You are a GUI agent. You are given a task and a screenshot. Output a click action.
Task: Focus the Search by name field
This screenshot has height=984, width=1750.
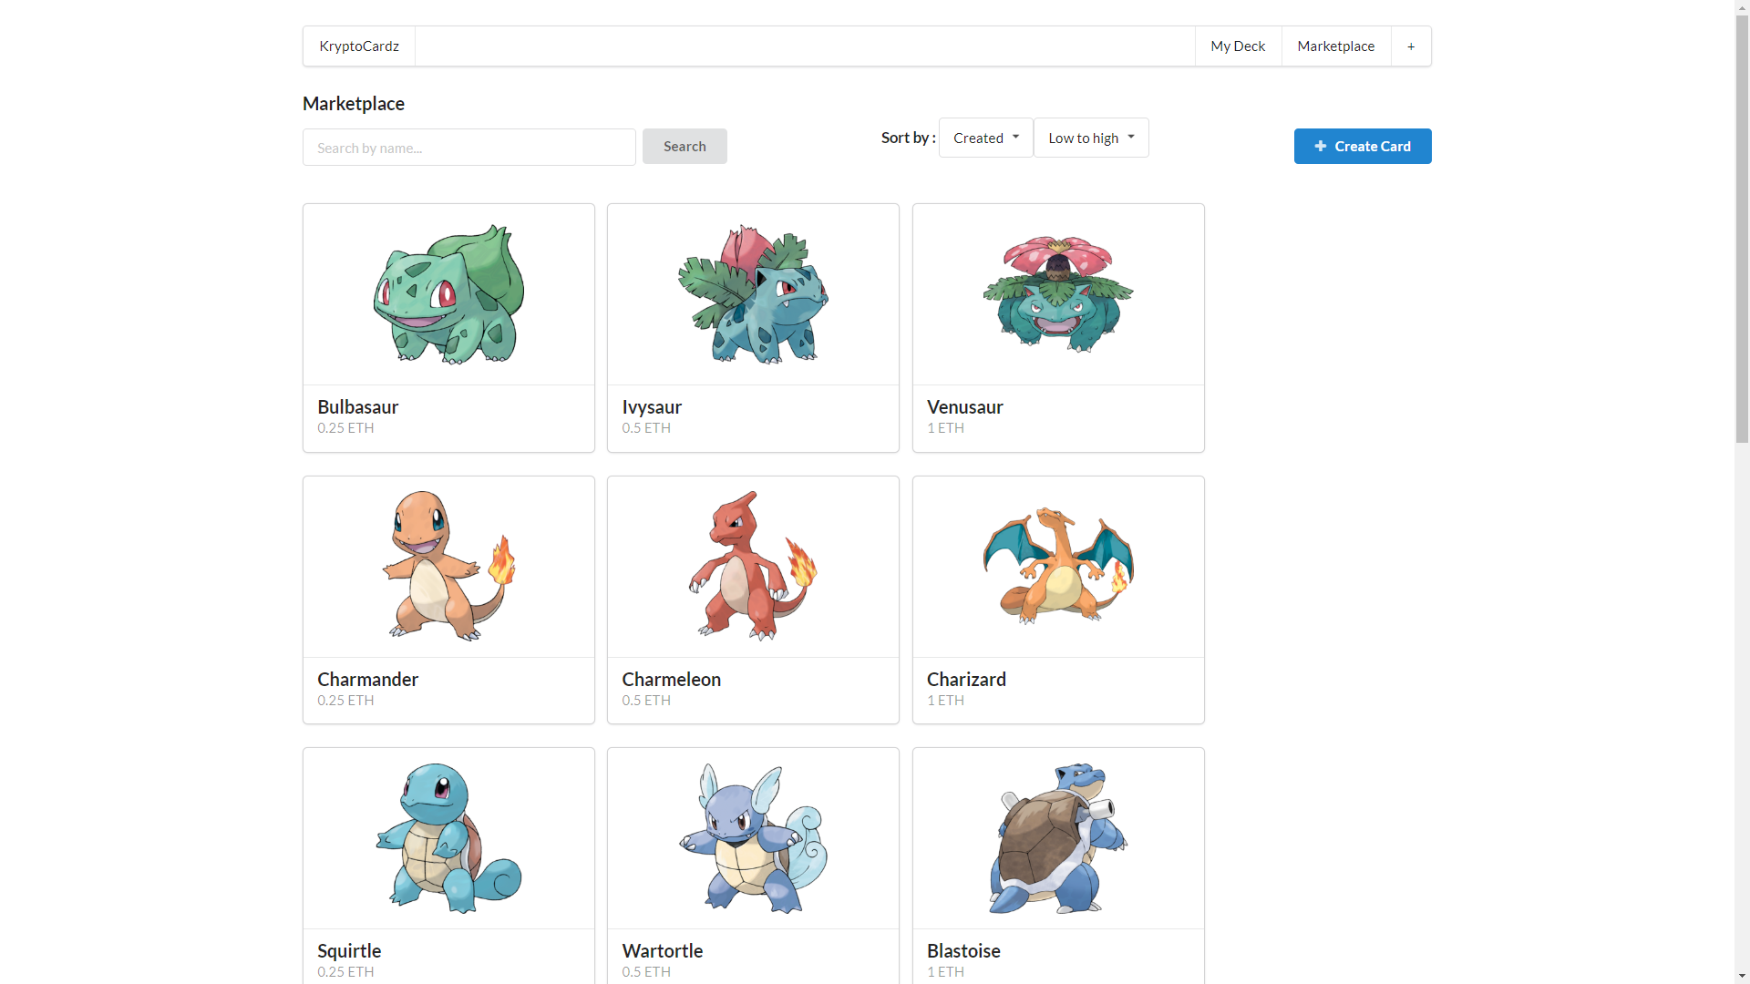pyautogui.click(x=468, y=148)
